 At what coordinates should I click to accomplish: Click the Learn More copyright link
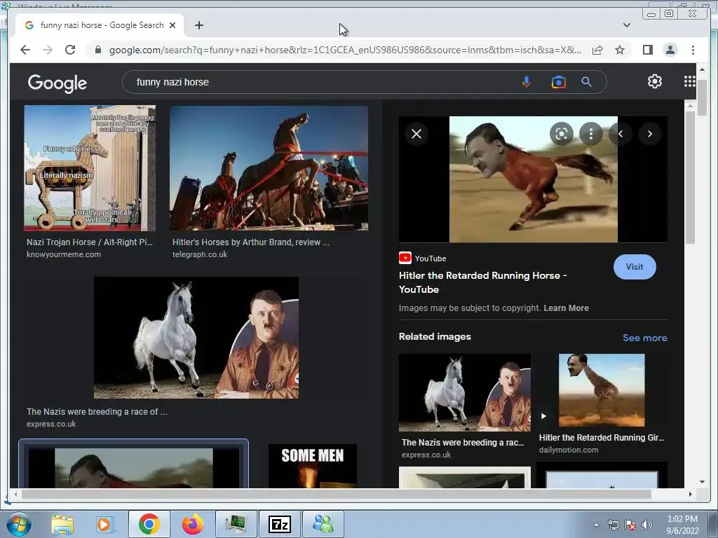[566, 308]
